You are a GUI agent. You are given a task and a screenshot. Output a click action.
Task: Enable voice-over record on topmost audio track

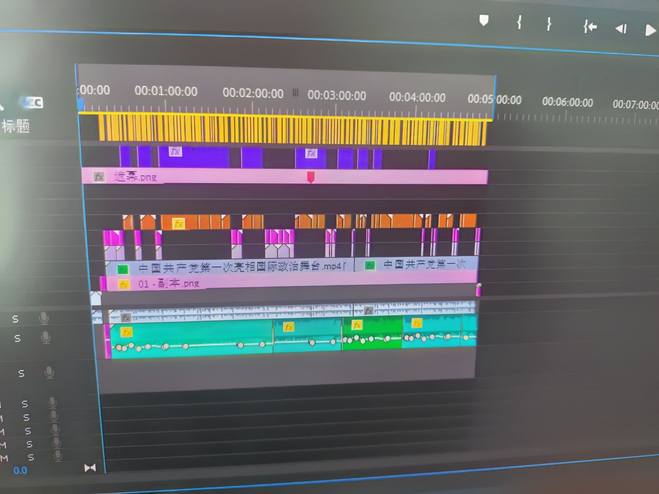coord(44,318)
